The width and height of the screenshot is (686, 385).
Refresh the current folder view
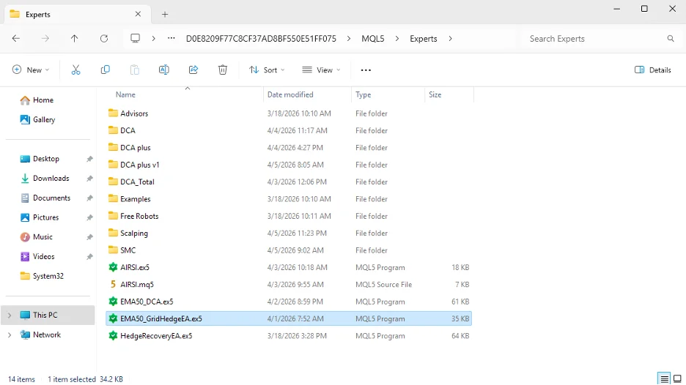(103, 38)
